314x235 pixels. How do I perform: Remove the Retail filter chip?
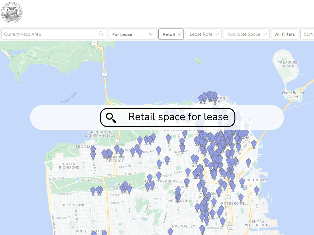[x=180, y=34]
